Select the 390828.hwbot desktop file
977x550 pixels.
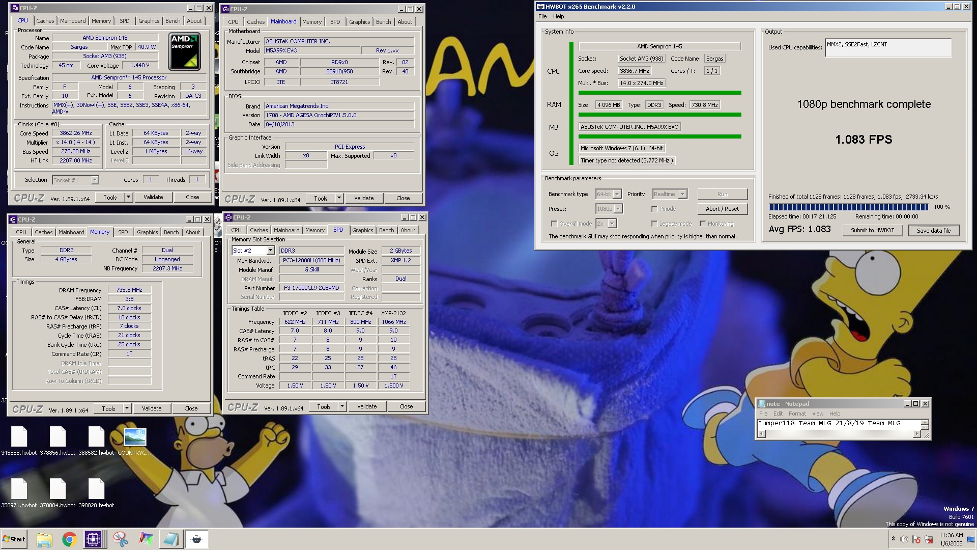pyautogui.click(x=96, y=493)
